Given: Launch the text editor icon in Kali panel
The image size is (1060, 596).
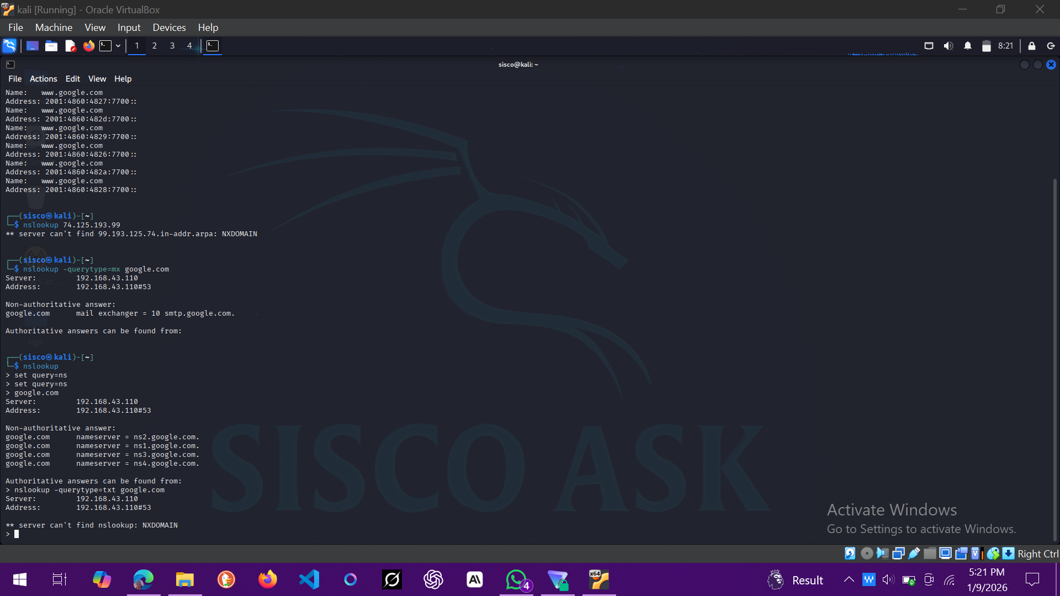Looking at the screenshot, I should [70, 46].
